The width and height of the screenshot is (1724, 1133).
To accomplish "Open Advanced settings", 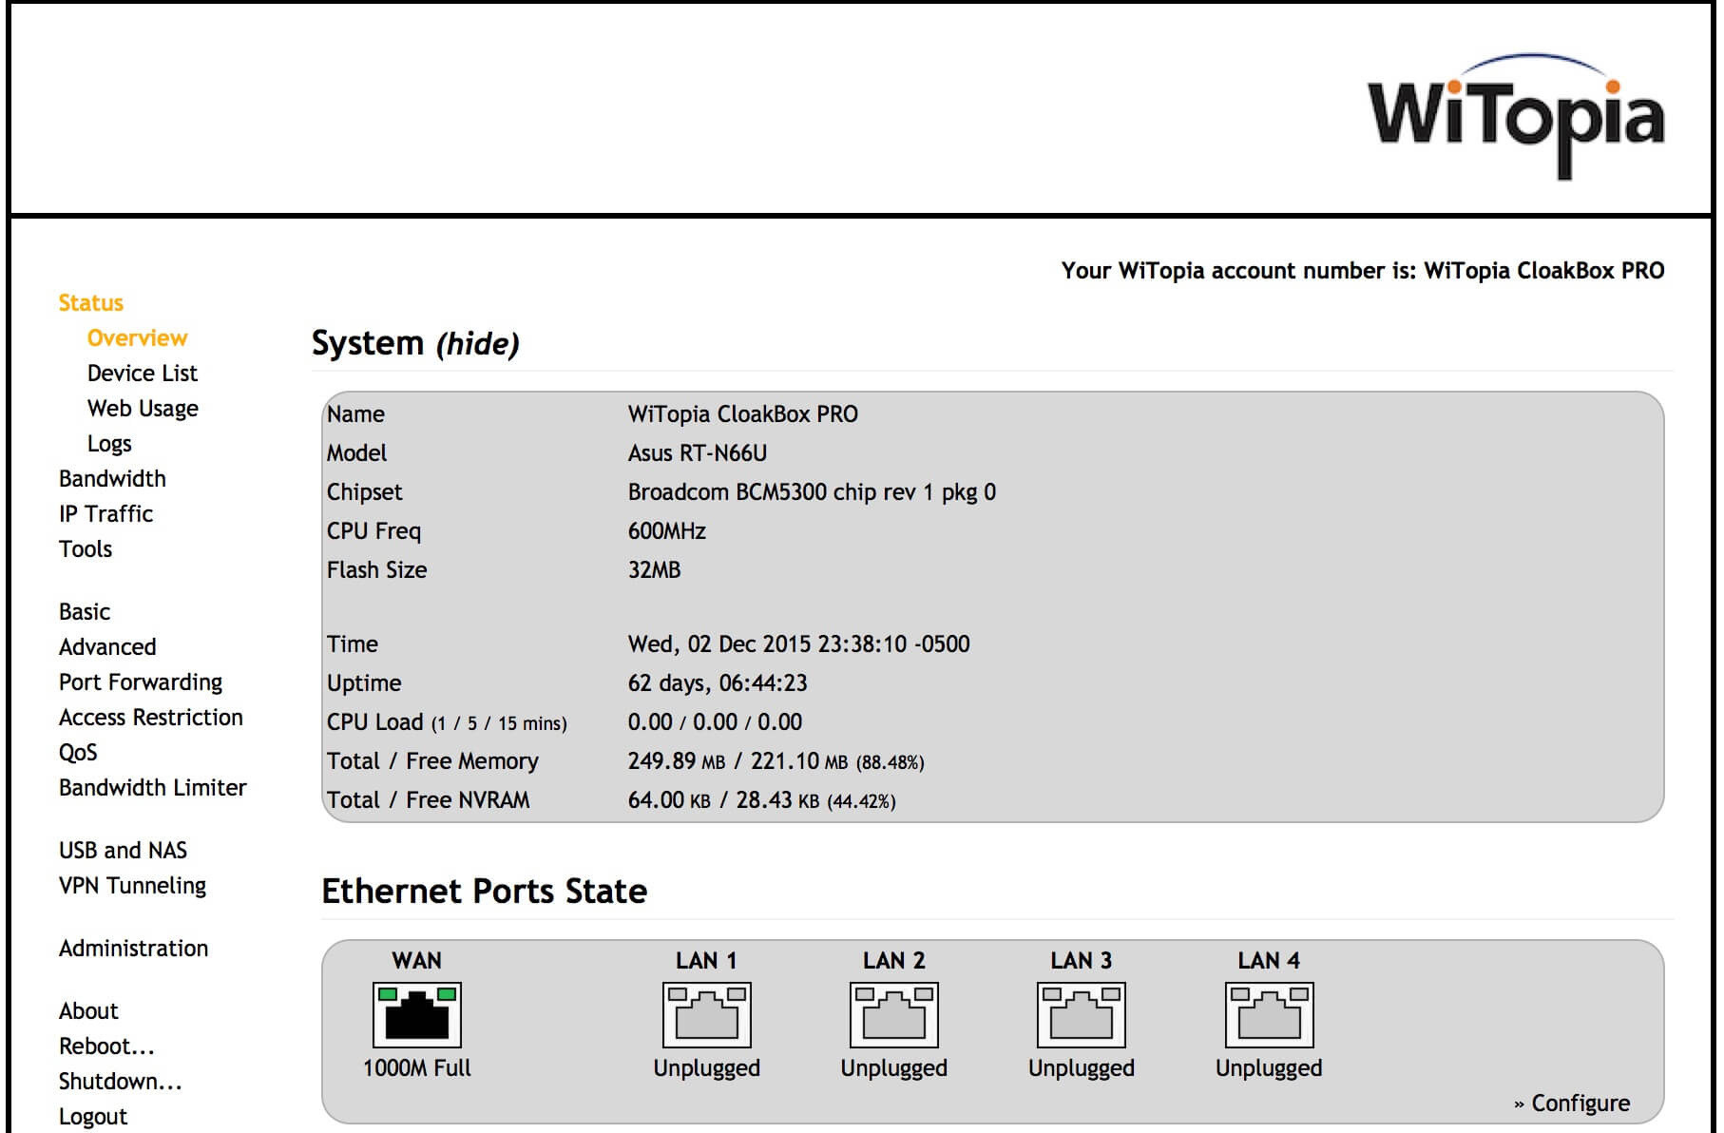I will [x=107, y=647].
